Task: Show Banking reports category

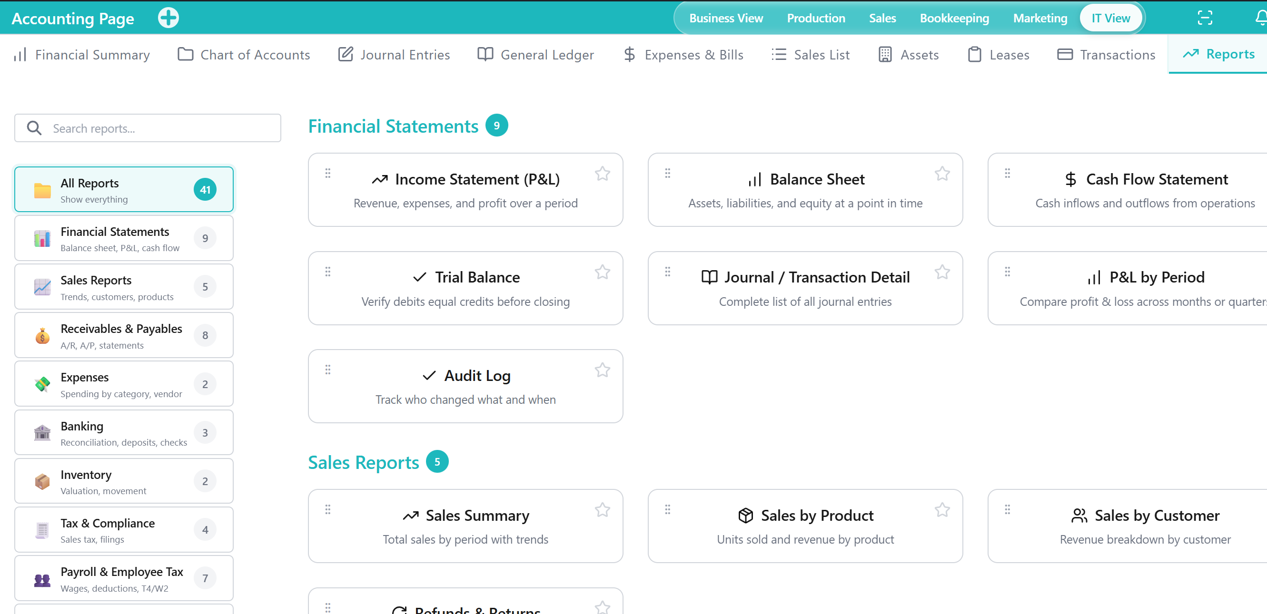Action: click(124, 433)
